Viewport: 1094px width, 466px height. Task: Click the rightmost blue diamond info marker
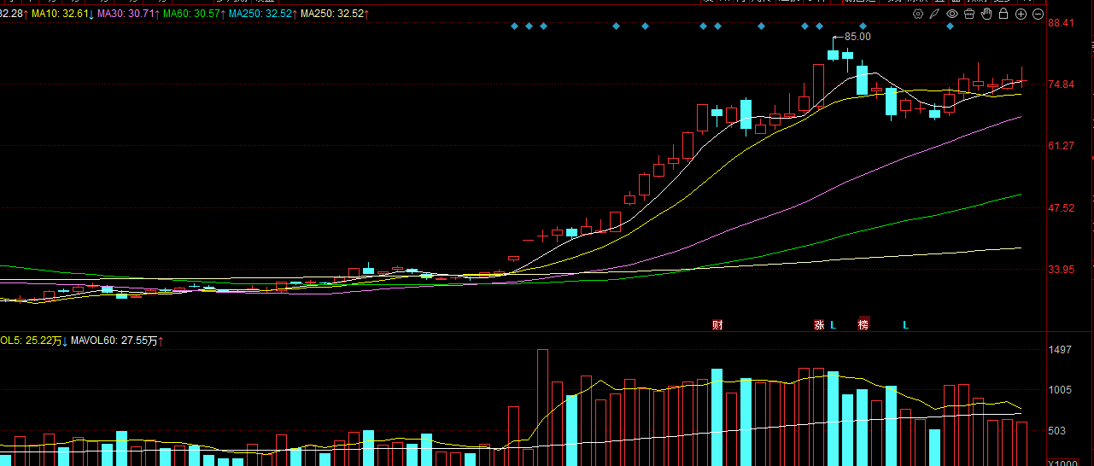tap(950, 26)
